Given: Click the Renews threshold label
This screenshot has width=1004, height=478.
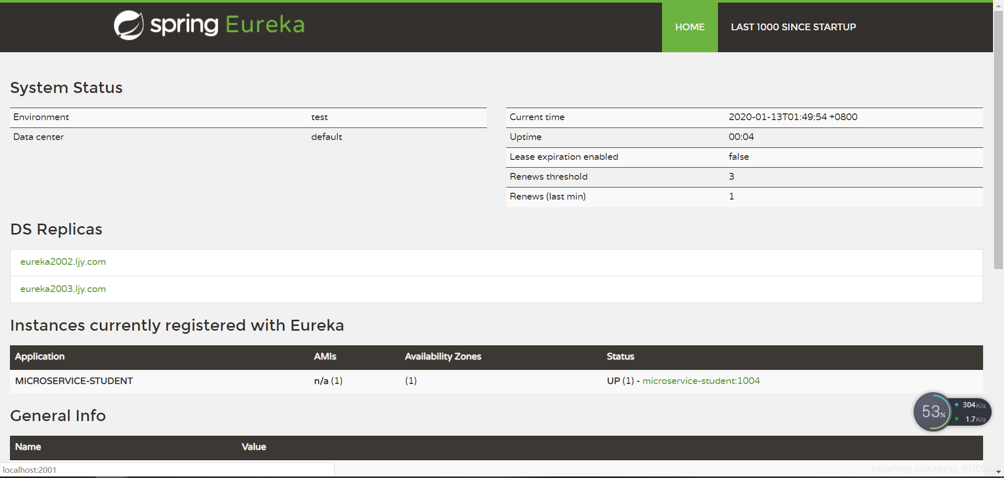Looking at the screenshot, I should [x=549, y=177].
